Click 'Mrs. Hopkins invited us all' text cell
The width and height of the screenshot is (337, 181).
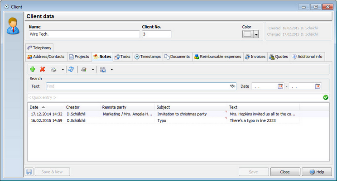[x=262, y=114]
